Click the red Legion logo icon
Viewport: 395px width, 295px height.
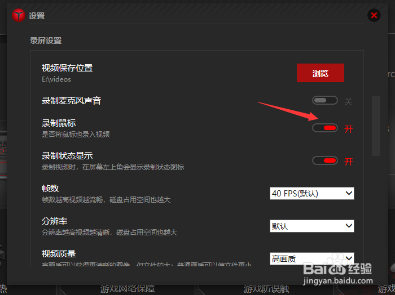point(19,16)
